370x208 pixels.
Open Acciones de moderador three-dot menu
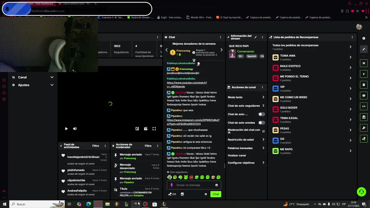click(158, 146)
